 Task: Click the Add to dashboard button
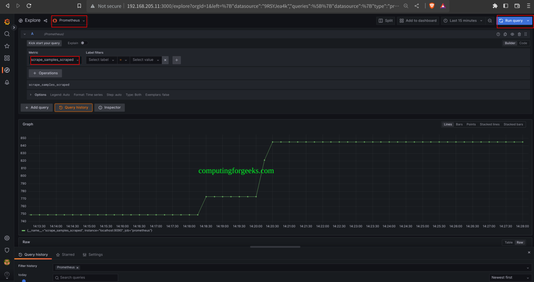[418, 21]
